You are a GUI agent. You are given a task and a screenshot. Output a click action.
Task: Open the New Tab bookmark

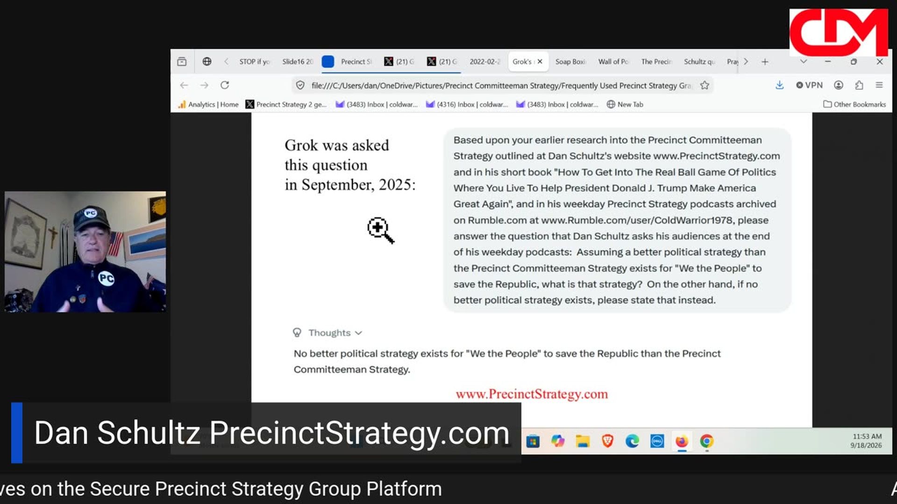625,105
